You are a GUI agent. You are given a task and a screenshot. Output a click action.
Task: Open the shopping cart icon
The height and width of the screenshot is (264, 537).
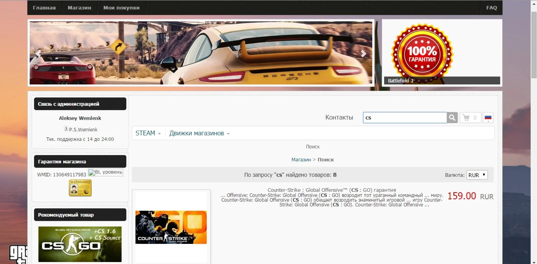470,118
